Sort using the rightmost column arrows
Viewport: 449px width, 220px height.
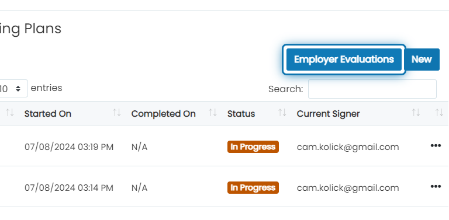pyautogui.click(x=439, y=113)
